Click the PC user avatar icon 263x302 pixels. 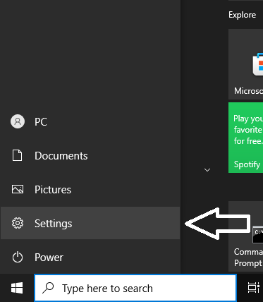pos(18,121)
